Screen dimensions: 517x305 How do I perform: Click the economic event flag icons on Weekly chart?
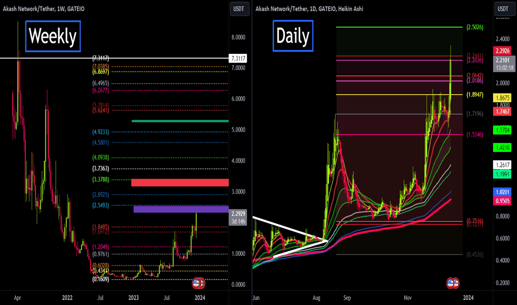[199, 283]
